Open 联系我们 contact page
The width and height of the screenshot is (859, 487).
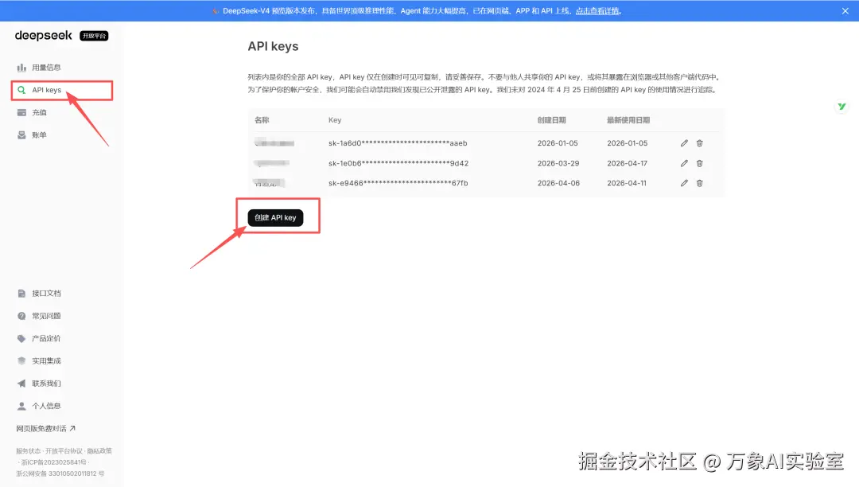coord(46,383)
